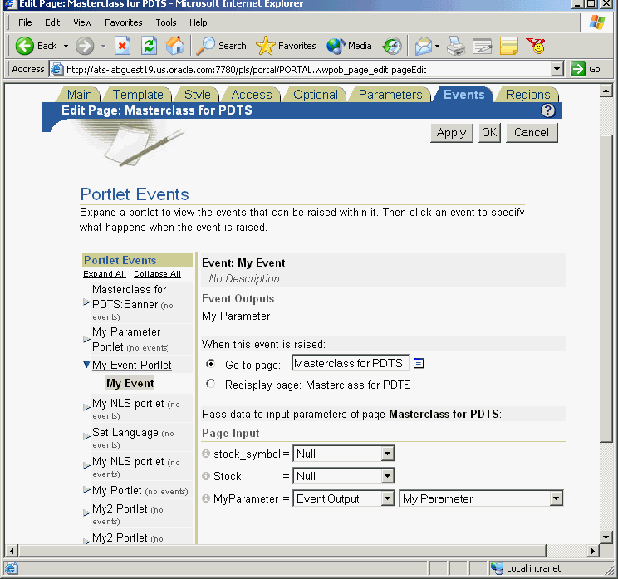Viewport: 618px width, 579px height.
Task: Click the Edit page toolbar icon
Action: pyautogui.click(x=483, y=47)
